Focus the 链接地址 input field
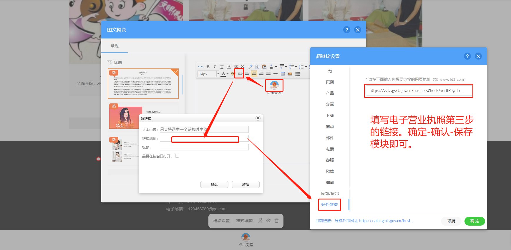This screenshot has height=250, width=511. click(x=204, y=138)
